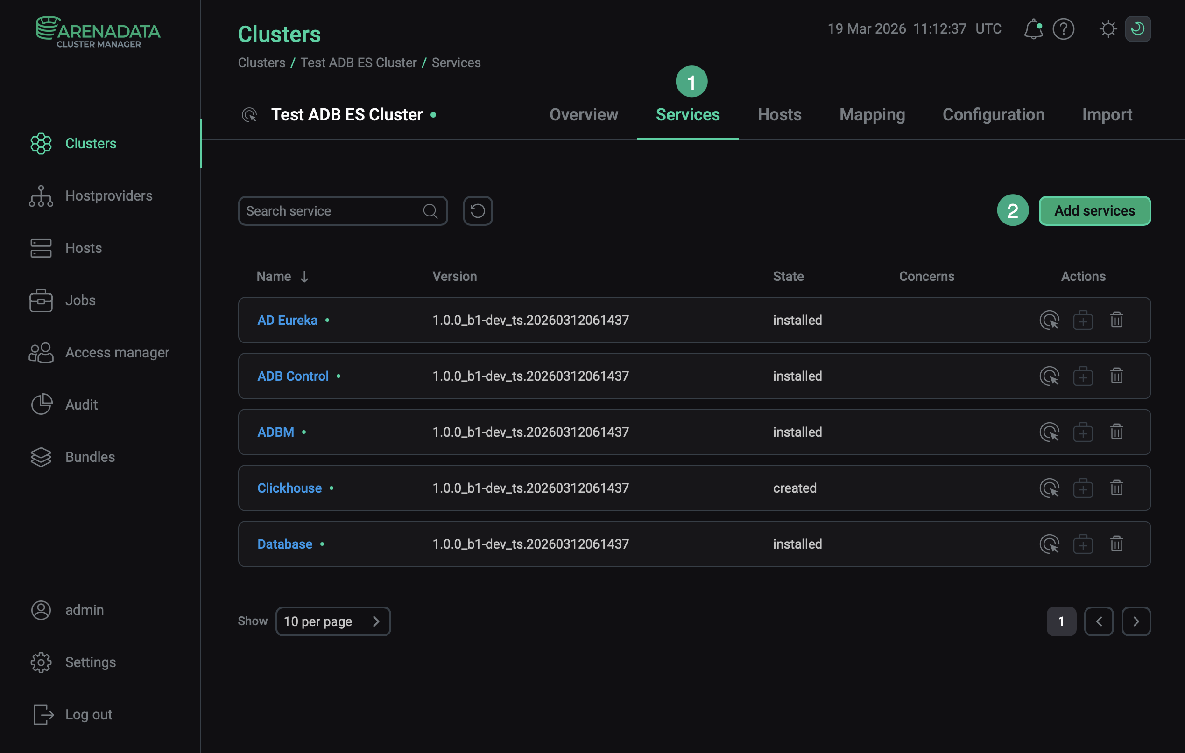Open the notifications bell icon
The image size is (1185, 753).
(x=1033, y=29)
